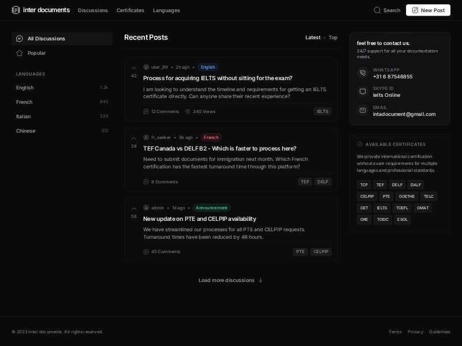Open the Languages nav menu
The image size is (462, 346).
click(x=166, y=10)
